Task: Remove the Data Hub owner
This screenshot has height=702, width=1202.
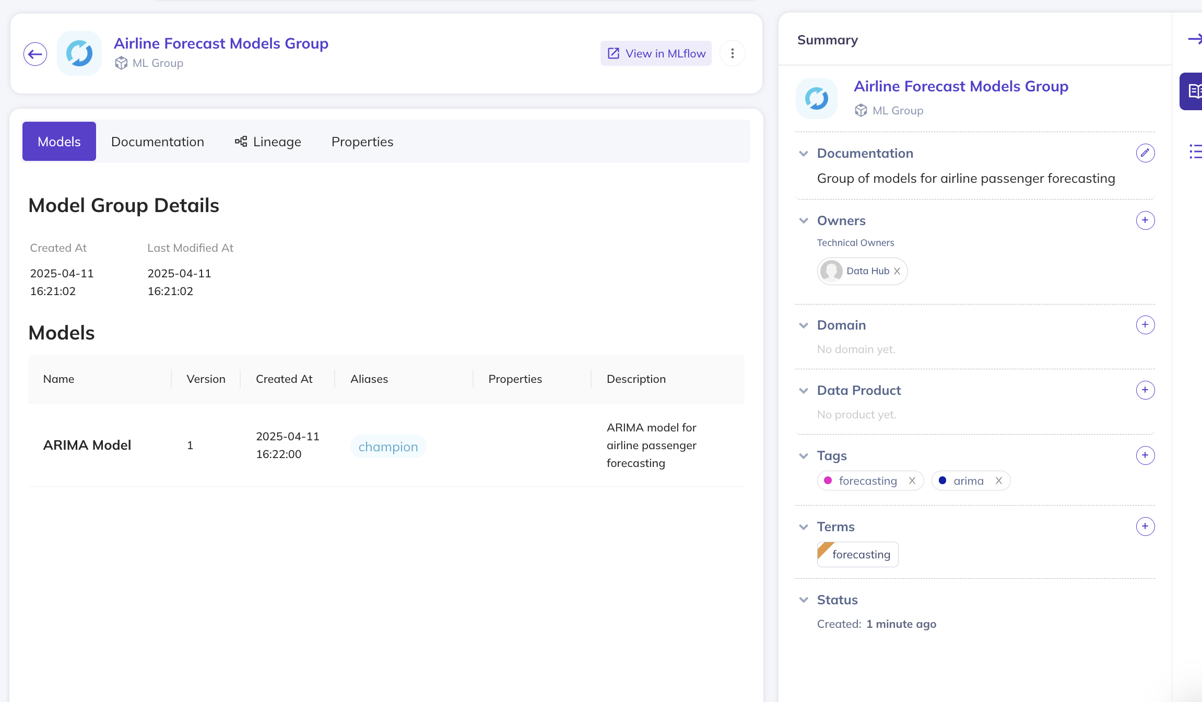Action: 897,271
